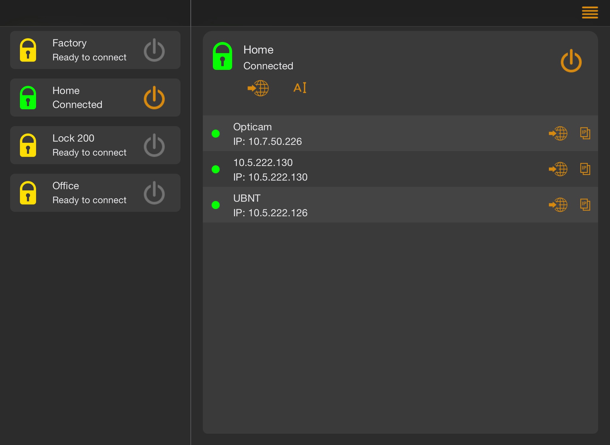The height and width of the screenshot is (445, 610).
Task: Toggle power for Factory connection
Action: click(x=154, y=50)
